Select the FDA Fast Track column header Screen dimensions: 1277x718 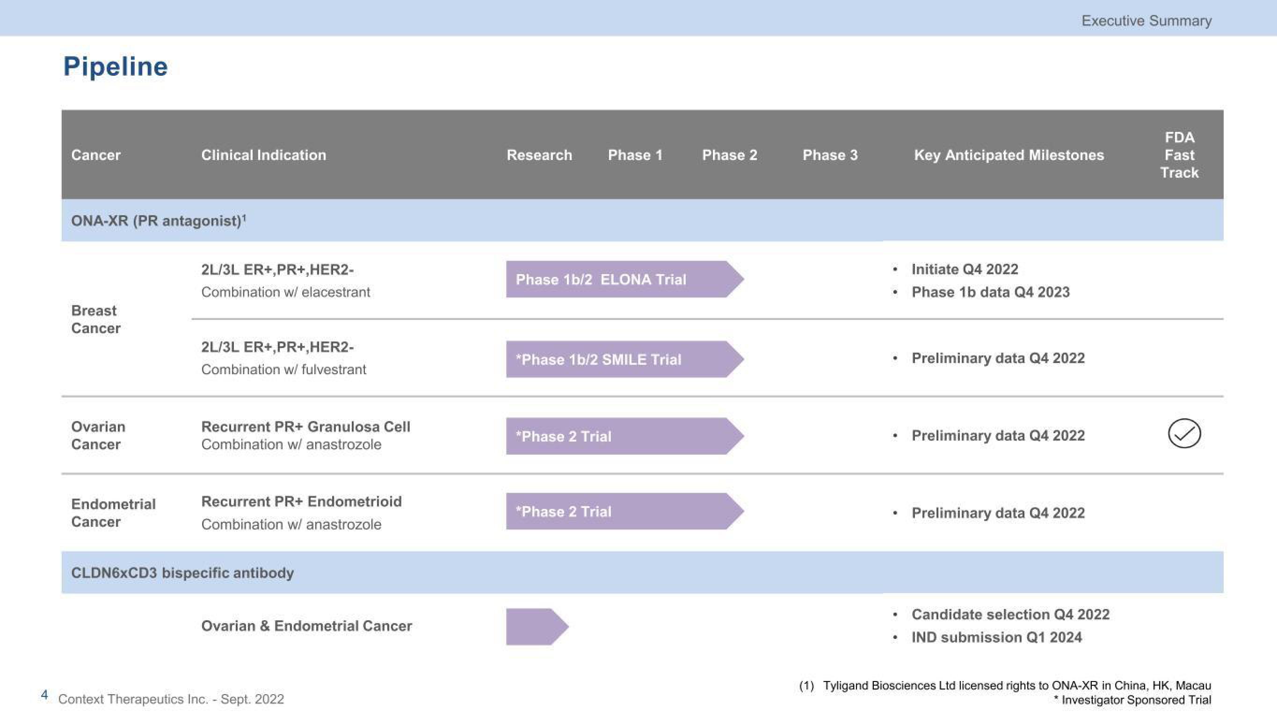1179,155
